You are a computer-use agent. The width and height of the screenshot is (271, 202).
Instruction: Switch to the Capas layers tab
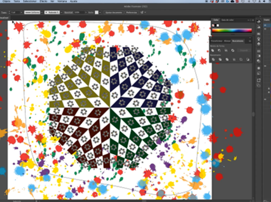(267, 20)
